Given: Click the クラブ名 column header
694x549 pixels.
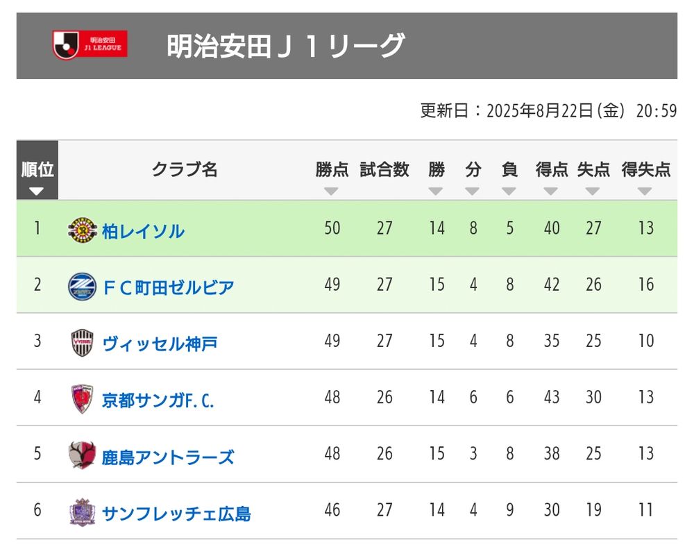Looking at the screenshot, I should 185,169.
